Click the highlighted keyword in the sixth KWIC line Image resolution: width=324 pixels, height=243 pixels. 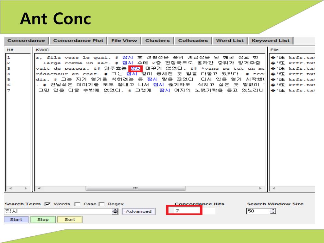(159, 85)
